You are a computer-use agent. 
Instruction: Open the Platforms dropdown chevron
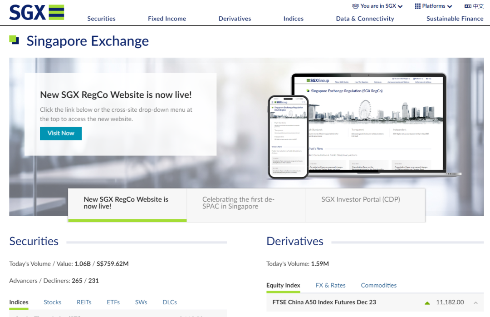(450, 6)
